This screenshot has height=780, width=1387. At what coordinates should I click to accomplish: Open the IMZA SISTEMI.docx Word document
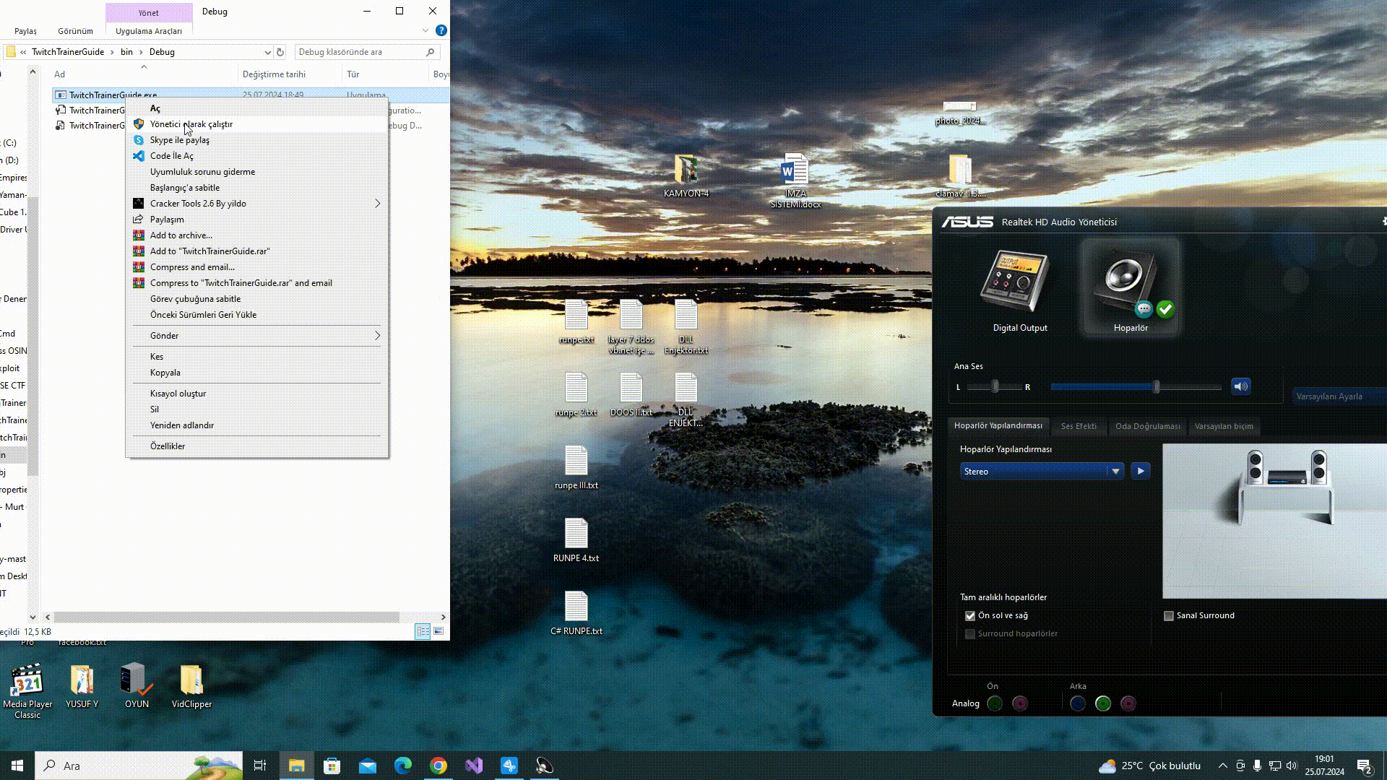click(x=795, y=181)
